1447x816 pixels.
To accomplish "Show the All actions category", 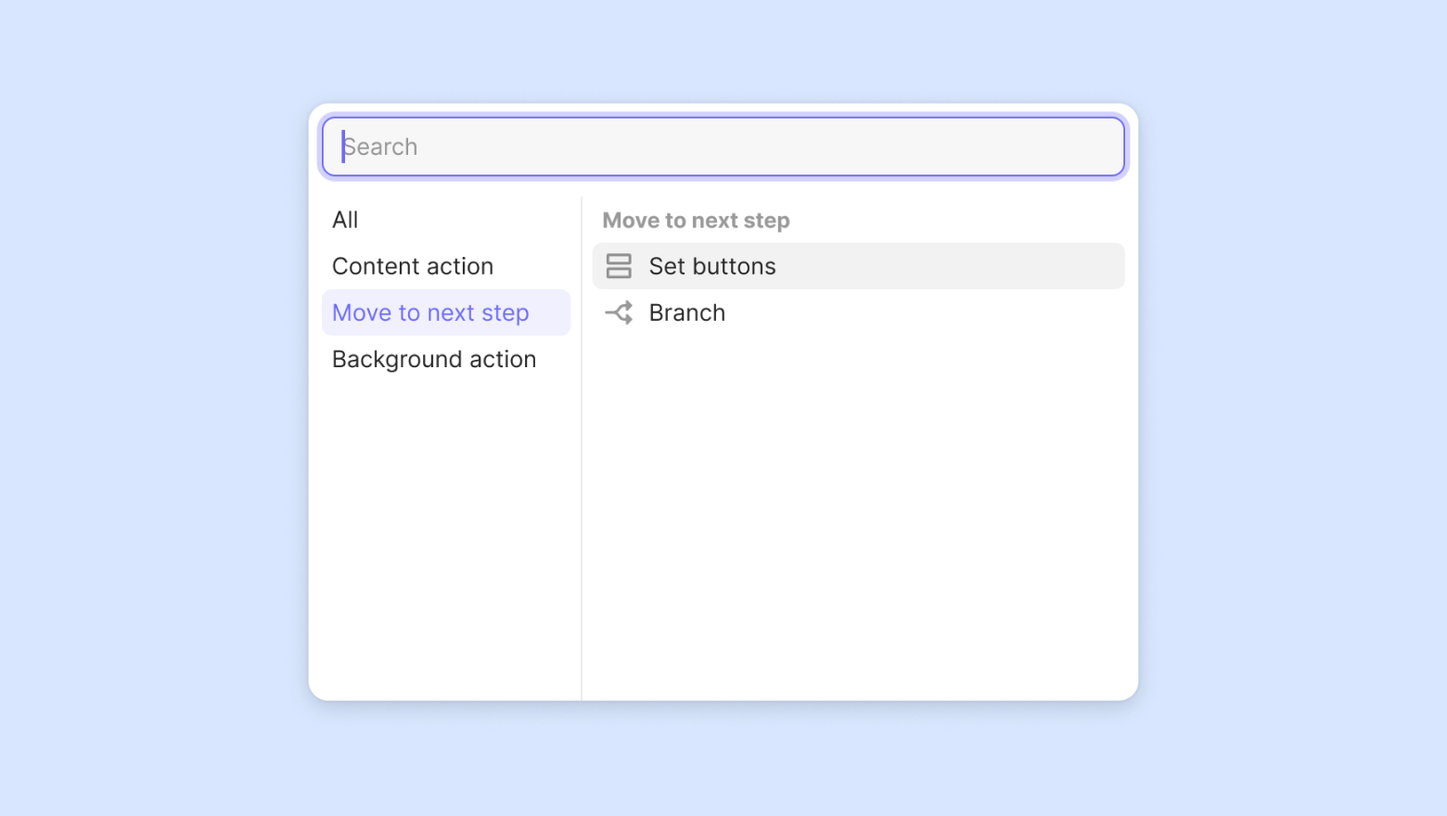I will tap(345, 220).
